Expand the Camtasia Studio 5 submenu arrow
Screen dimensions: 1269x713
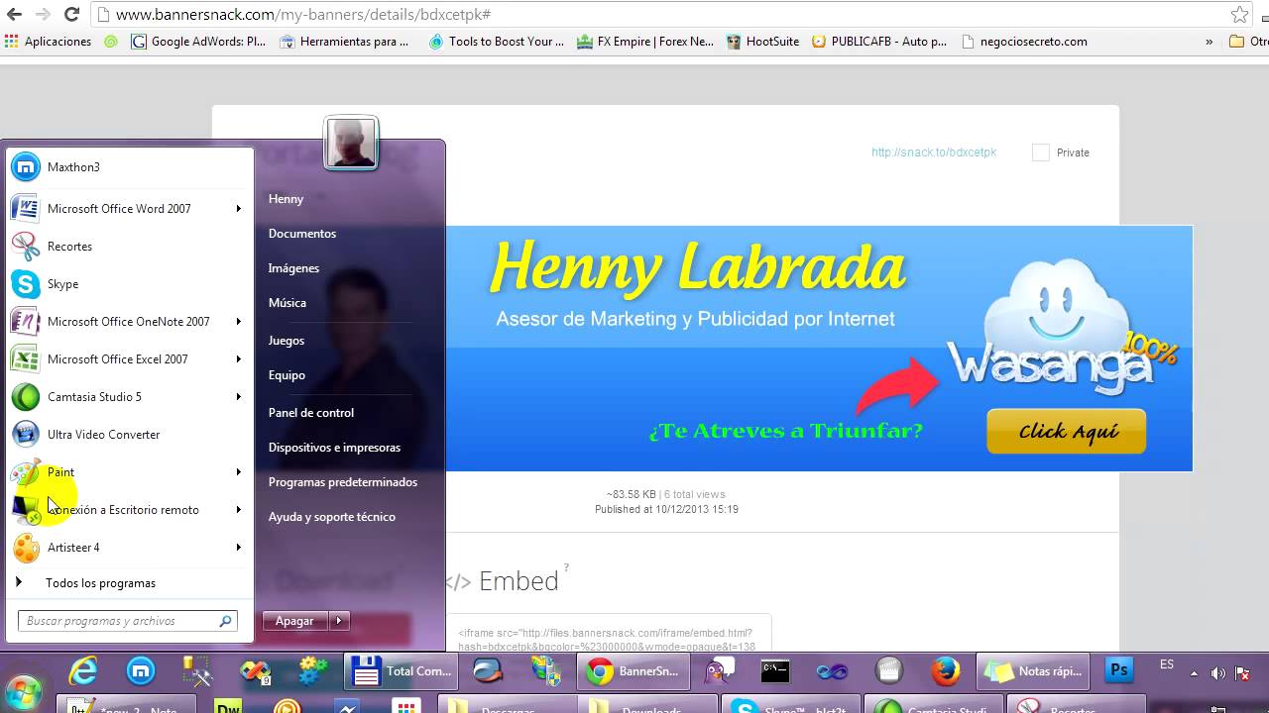pos(239,397)
